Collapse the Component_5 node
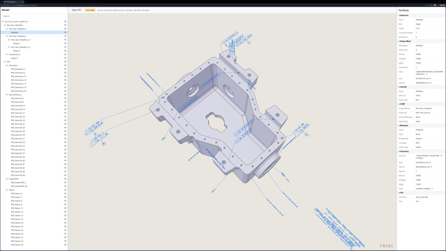Viewport: 446px width, 251px height. [7, 54]
